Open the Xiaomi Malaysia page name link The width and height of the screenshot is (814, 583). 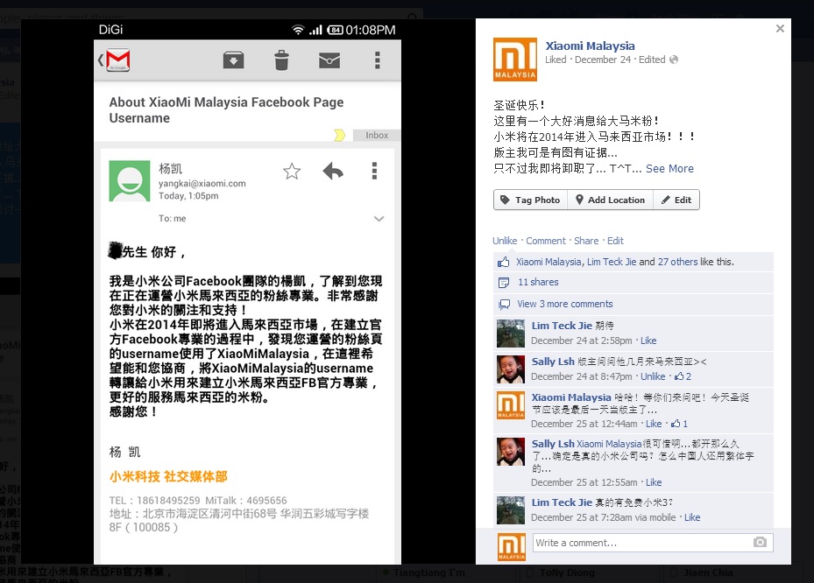590,46
